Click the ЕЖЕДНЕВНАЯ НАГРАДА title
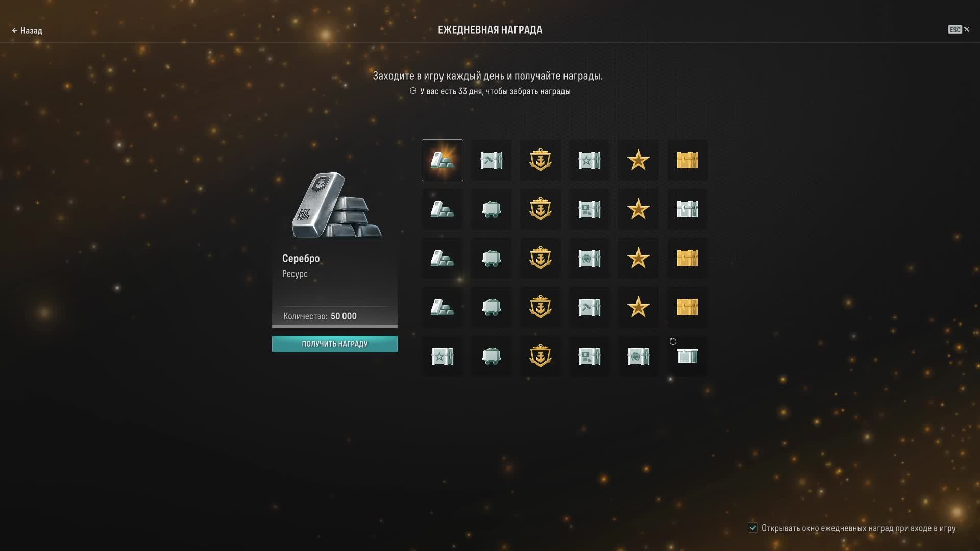The height and width of the screenshot is (551, 980). [x=489, y=30]
